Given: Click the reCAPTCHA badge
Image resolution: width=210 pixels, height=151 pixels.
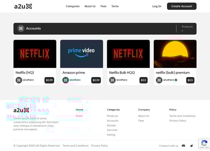Looking at the screenshot, I should 204,144.
